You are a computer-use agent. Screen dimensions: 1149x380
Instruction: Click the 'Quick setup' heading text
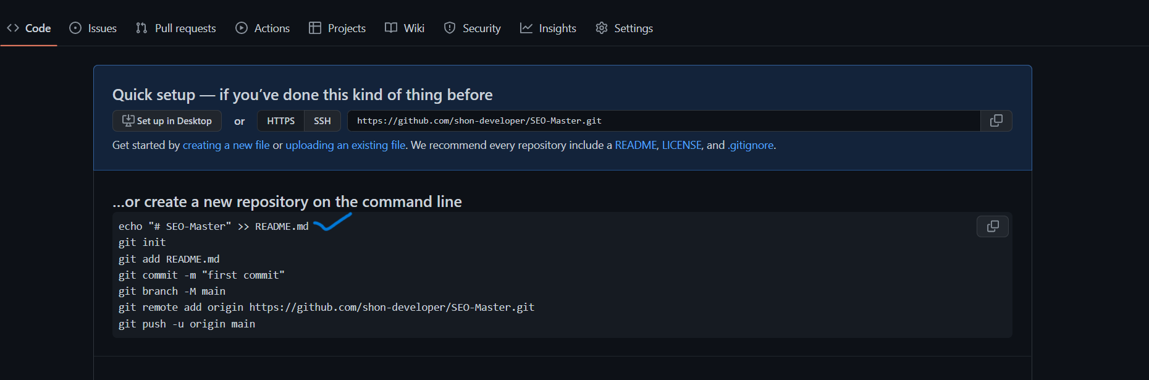pyautogui.click(x=303, y=95)
